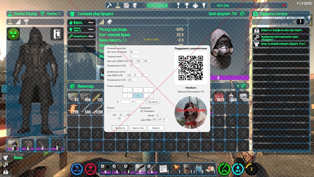Click the currency coin icon beside sale price
This screenshot has width=314, height=177.
coord(243,14)
